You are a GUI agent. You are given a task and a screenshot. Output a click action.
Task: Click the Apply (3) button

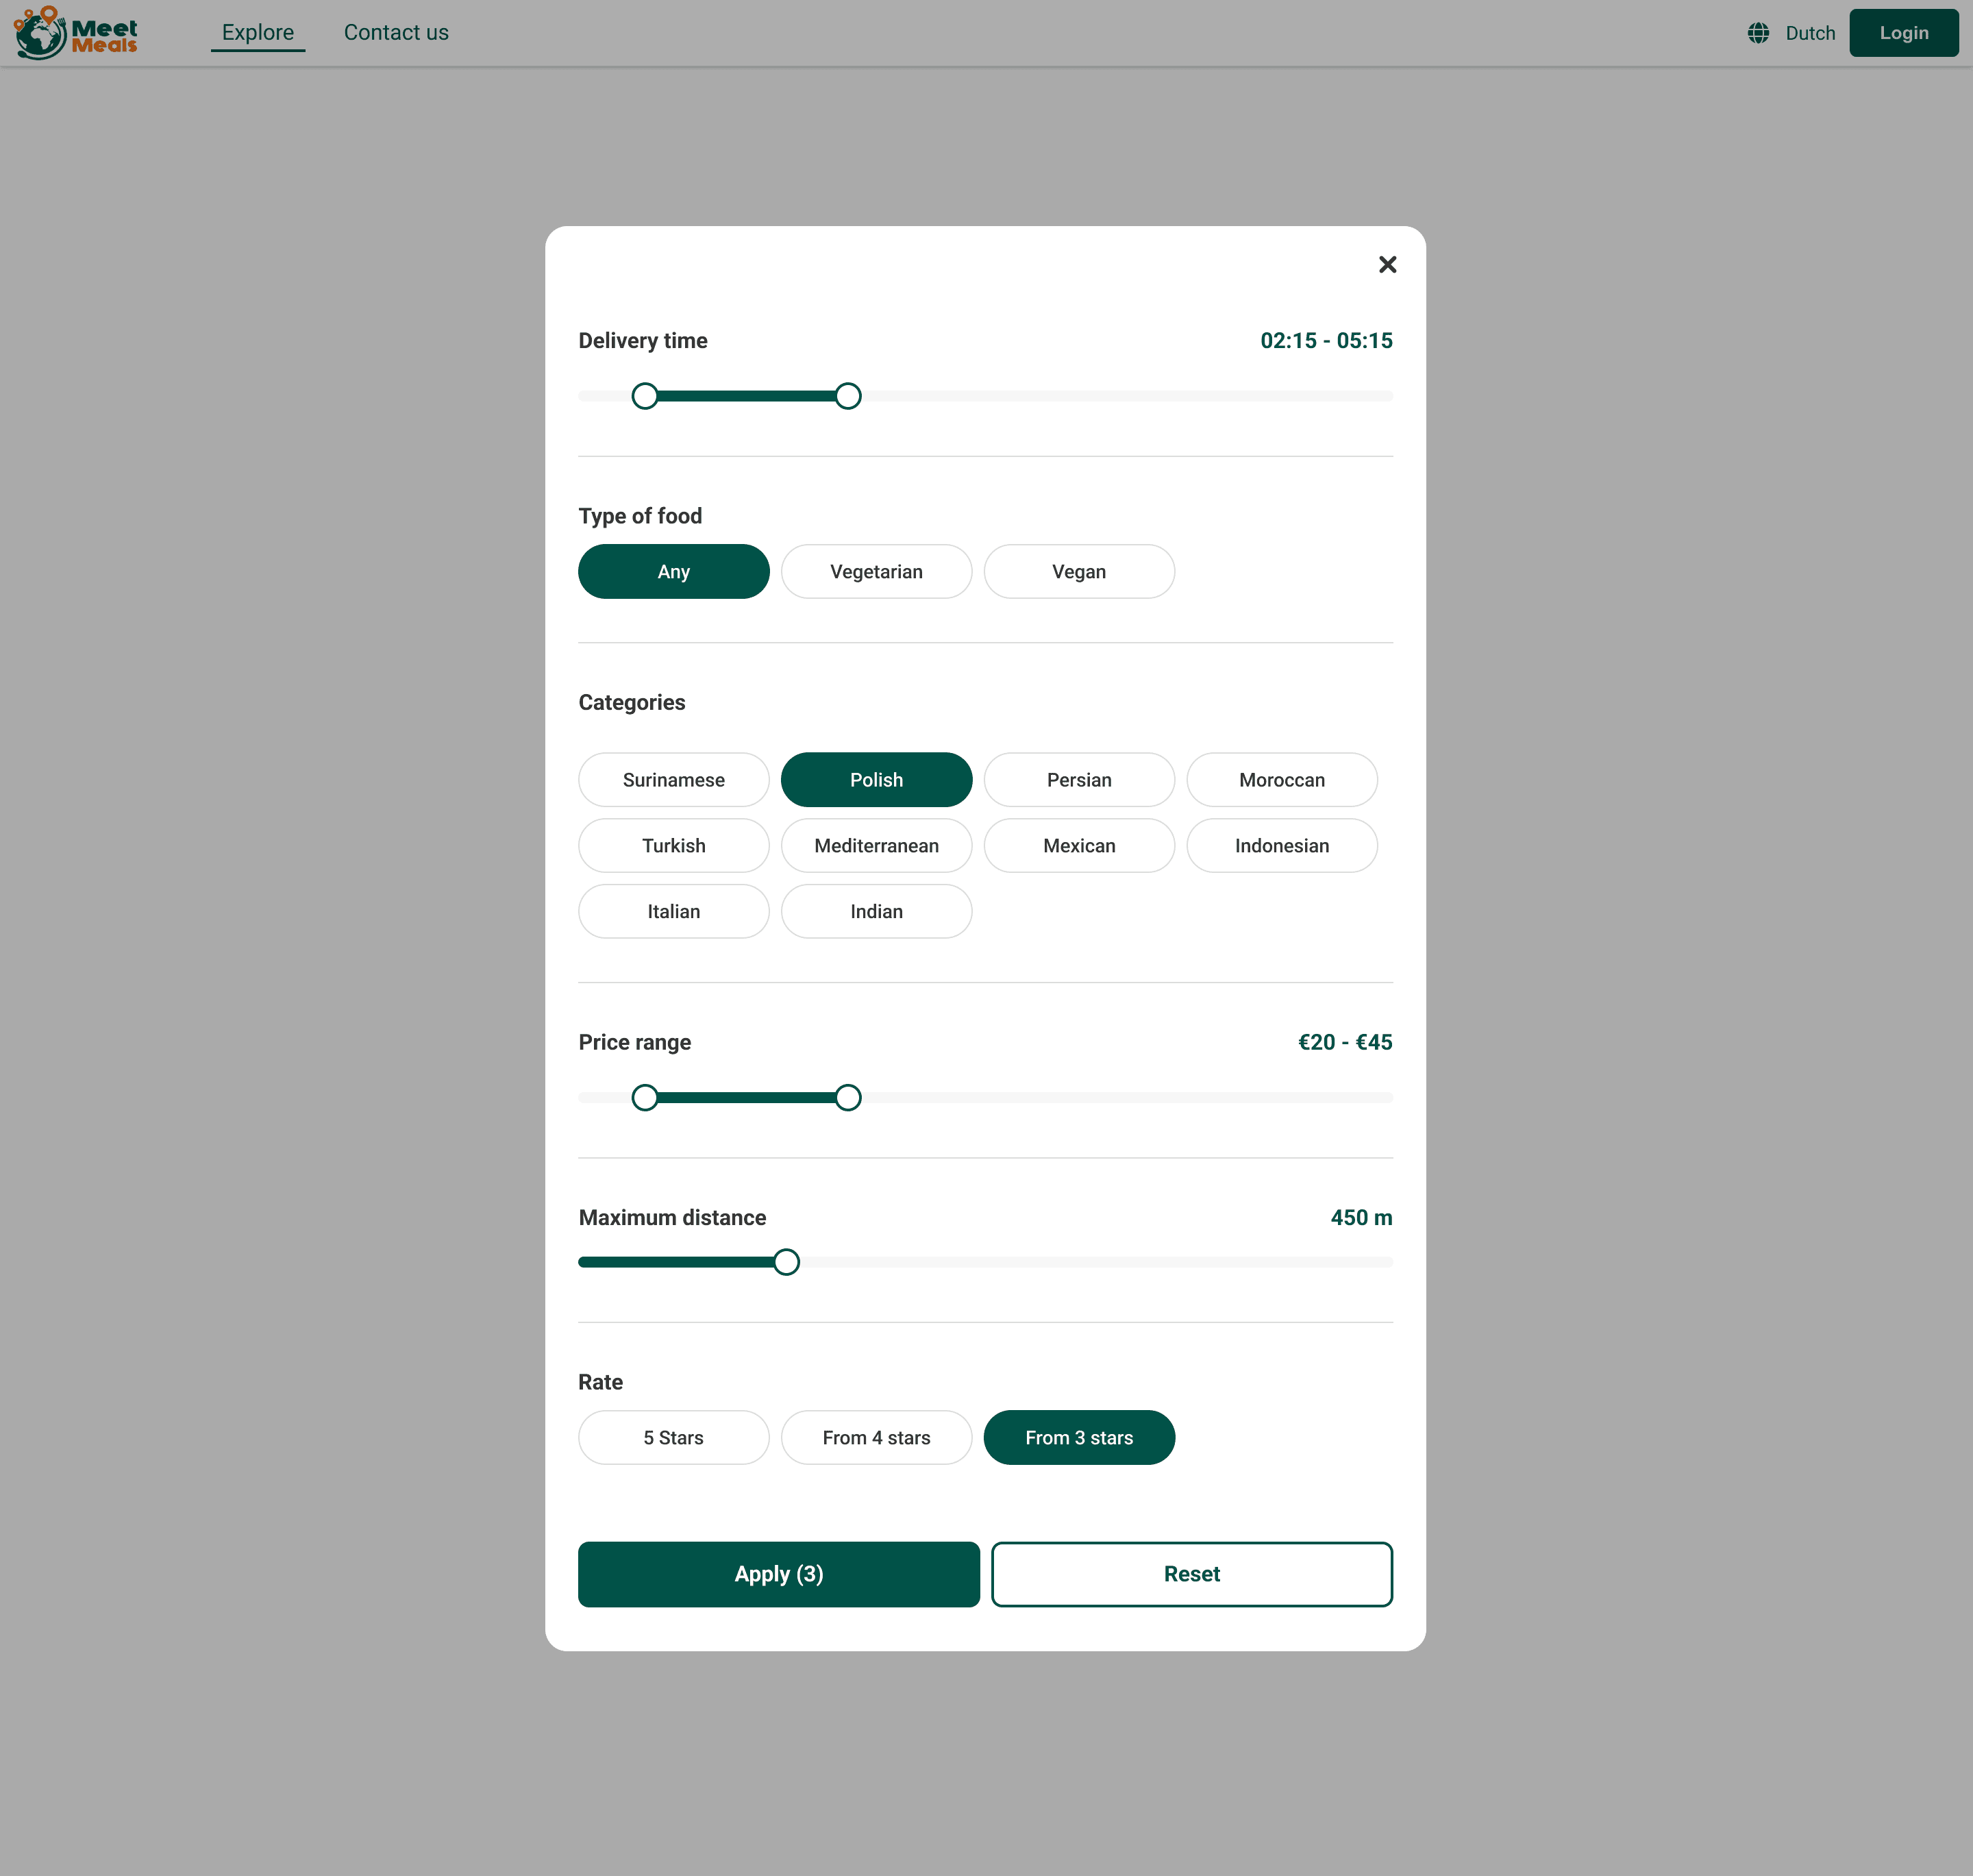click(x=778, y=1574)
